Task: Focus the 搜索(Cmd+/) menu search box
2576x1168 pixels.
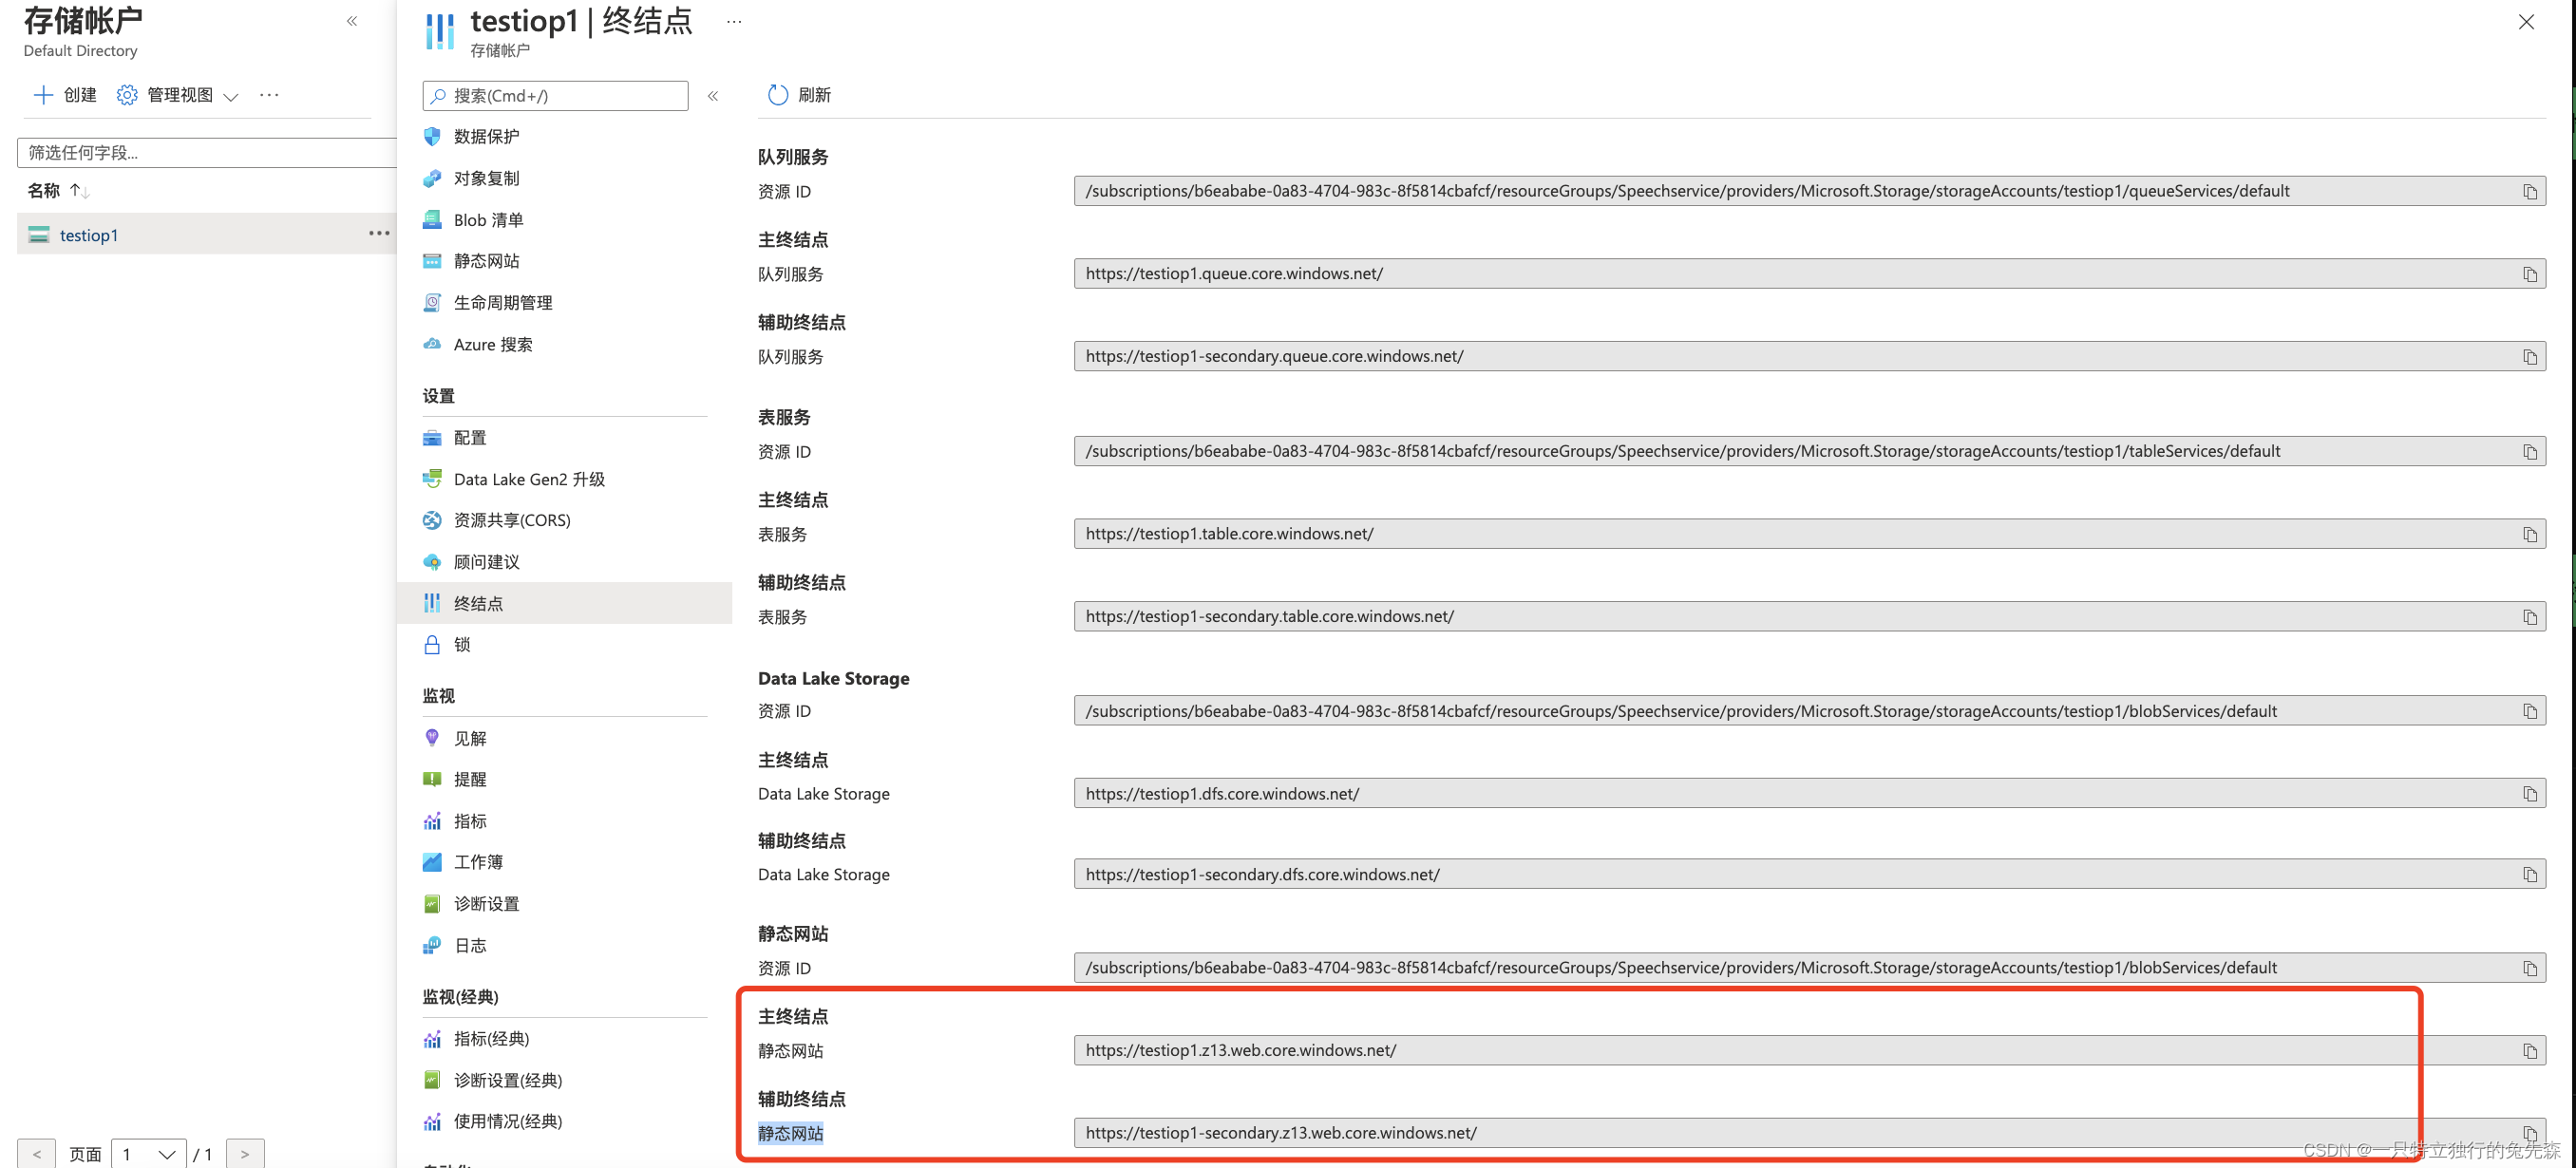Action: pos(556,96)
